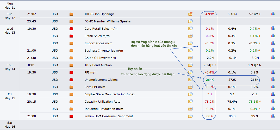Expand details folder for Capacity Utilization Rate
The height and width of the screenshot is (130, 280).
click(190, 102)
